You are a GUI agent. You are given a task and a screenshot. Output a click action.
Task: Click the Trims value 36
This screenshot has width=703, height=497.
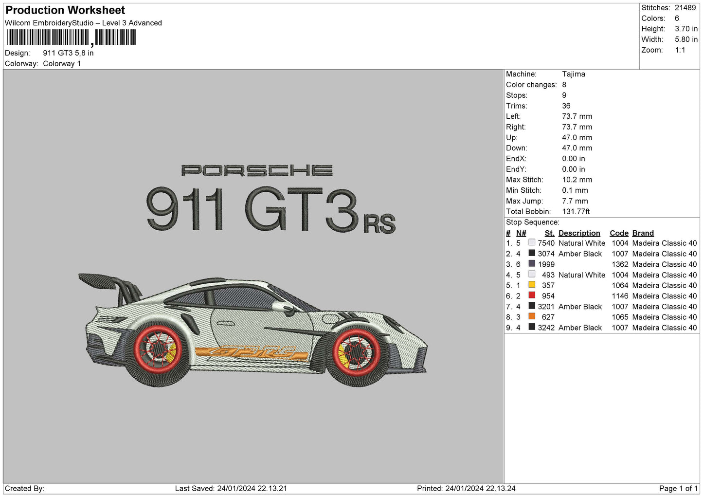pos(566,106)
